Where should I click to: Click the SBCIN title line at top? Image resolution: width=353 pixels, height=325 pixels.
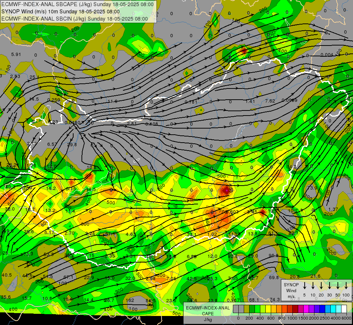point(75,19)
